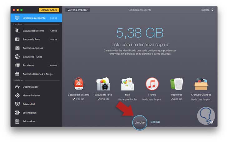228x142 pixels.
Task: Open the Basura de iTunes section
Action: [x=36, y=57]
